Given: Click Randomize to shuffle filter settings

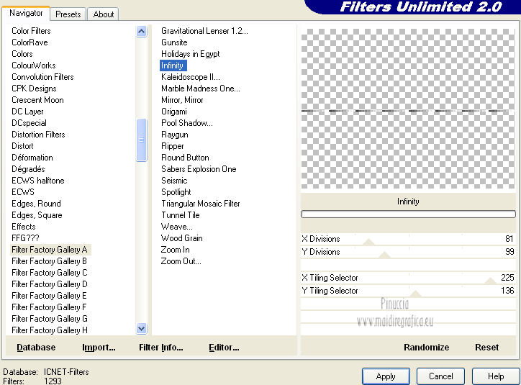Looking at the screenshot, I should coord(426,348).
